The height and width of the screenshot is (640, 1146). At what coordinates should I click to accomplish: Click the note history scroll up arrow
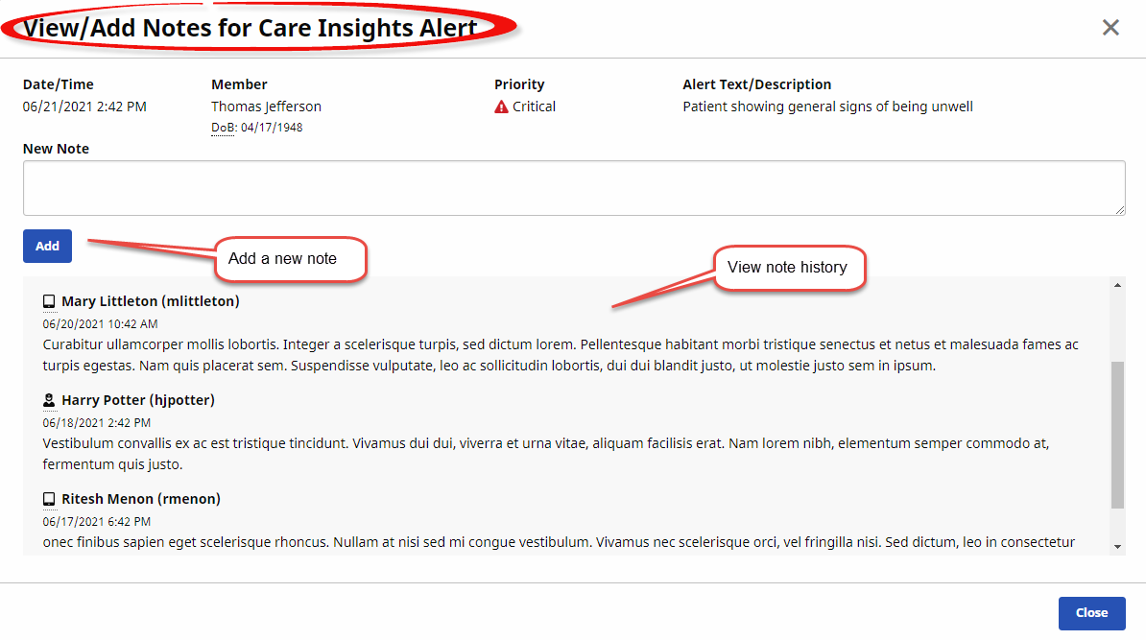click(x=1117, y=285)
